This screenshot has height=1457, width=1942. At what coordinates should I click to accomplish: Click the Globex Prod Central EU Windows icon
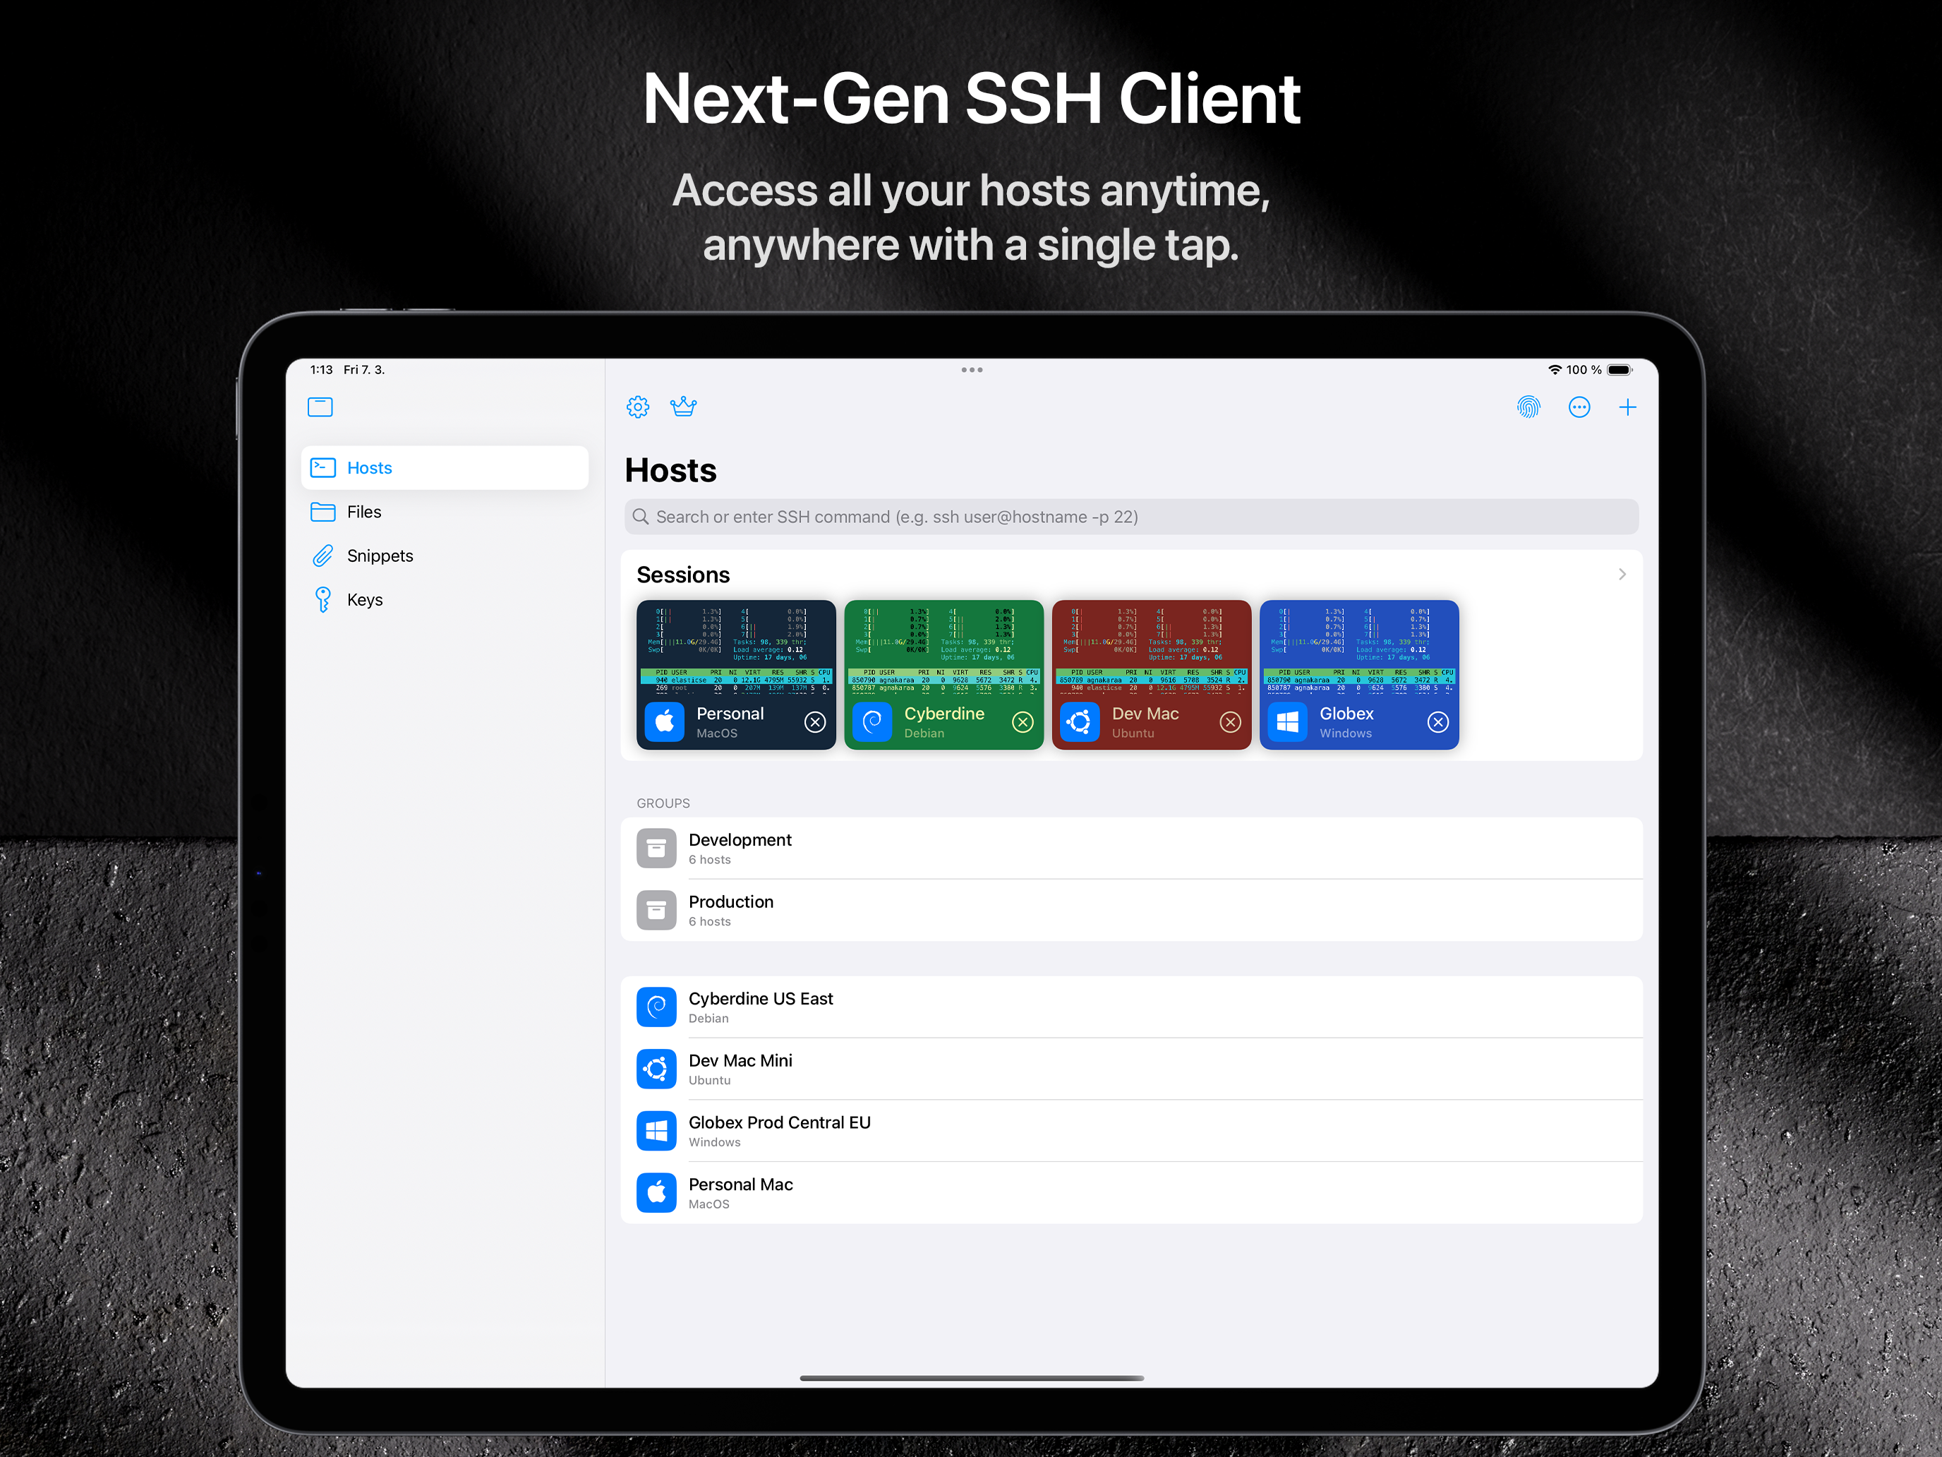[x=657, y=1131]
